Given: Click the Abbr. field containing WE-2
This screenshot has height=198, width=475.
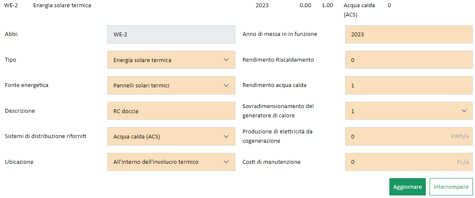Looking at the screenshot, I should [171, 35].
